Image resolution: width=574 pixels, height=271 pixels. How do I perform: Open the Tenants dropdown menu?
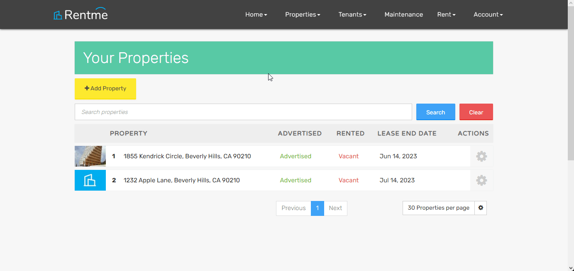click(352, 14)
